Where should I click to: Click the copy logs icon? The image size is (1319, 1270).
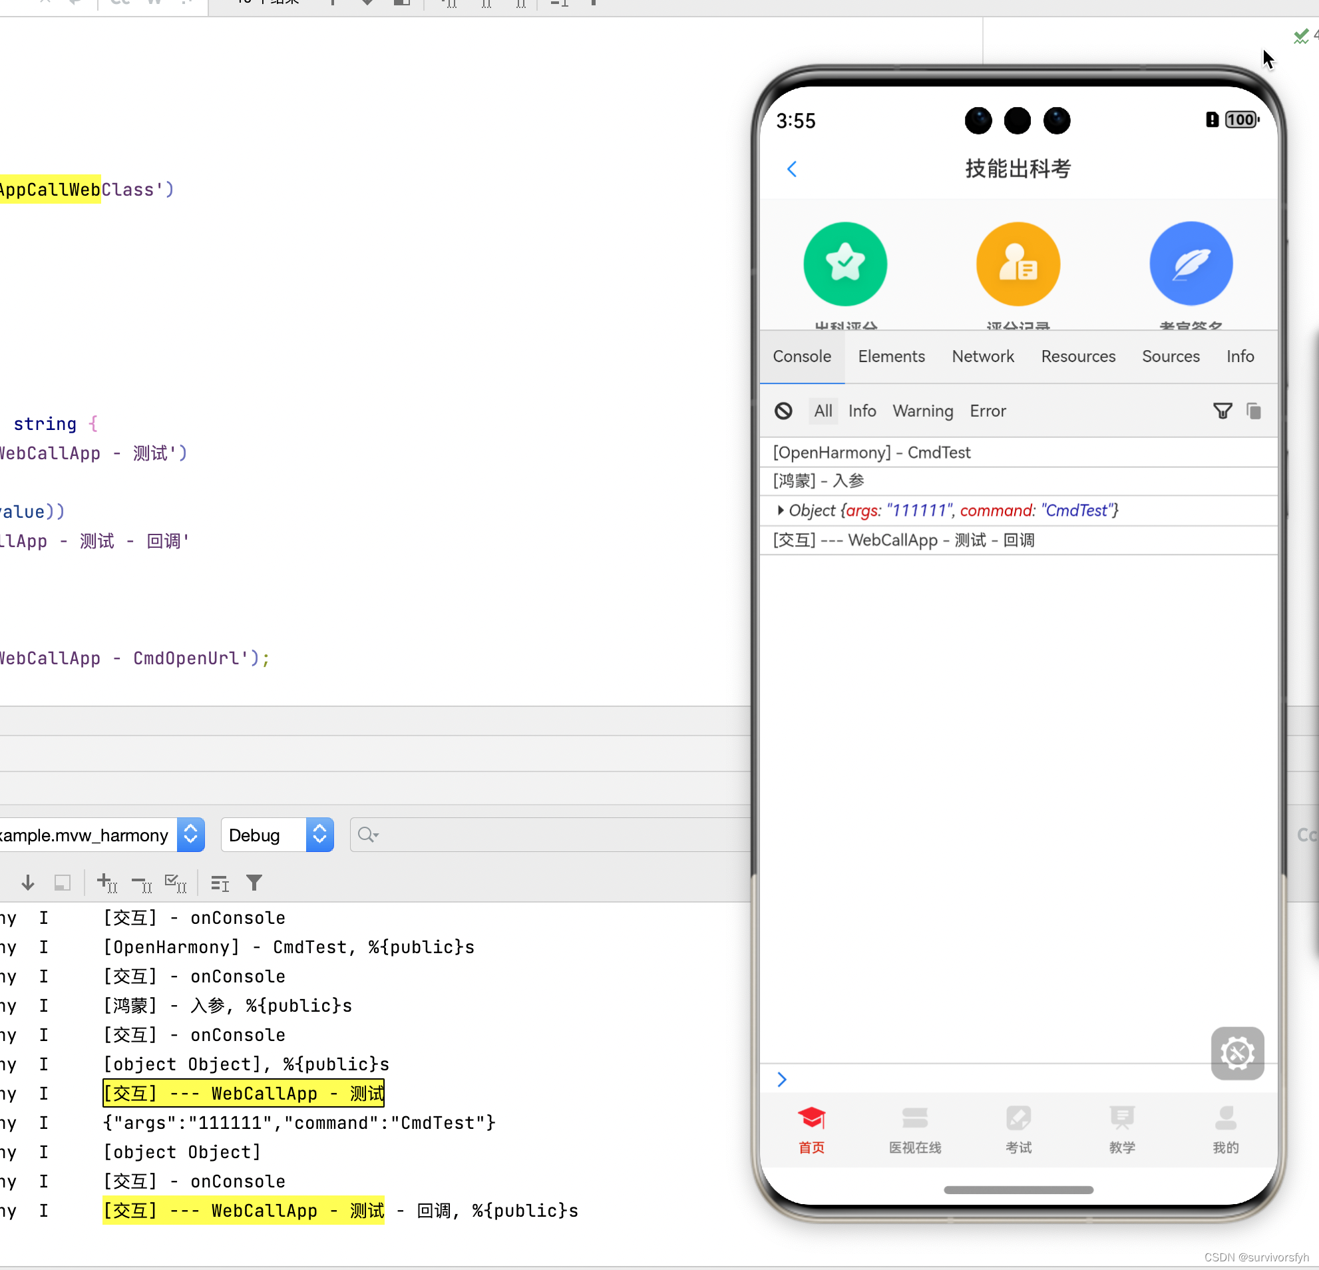1253,411
